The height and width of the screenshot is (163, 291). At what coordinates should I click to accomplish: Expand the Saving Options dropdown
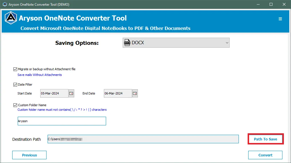(x=176, y=43)
